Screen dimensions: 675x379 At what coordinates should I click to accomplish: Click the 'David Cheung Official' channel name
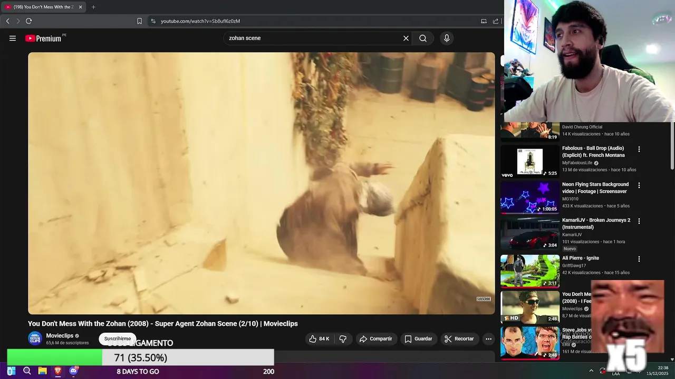[x=582, y=127]
